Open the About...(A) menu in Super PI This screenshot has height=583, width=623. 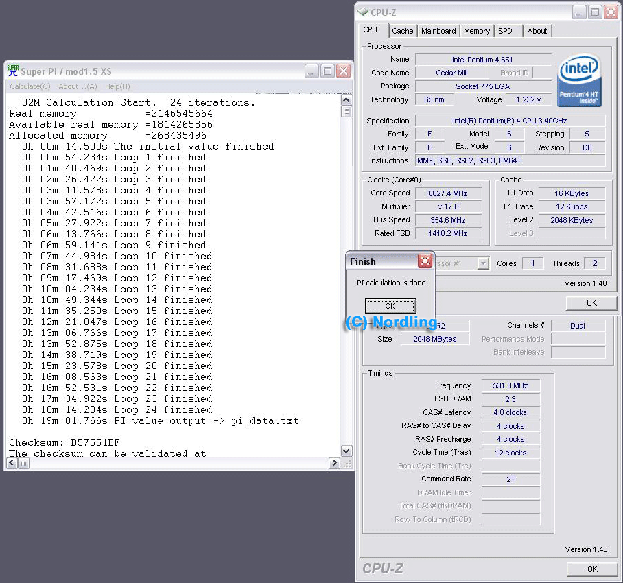tap(78, 86)
